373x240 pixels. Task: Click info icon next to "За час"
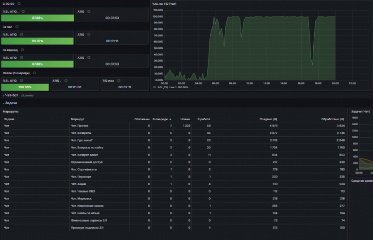click(x=17, y=27)
